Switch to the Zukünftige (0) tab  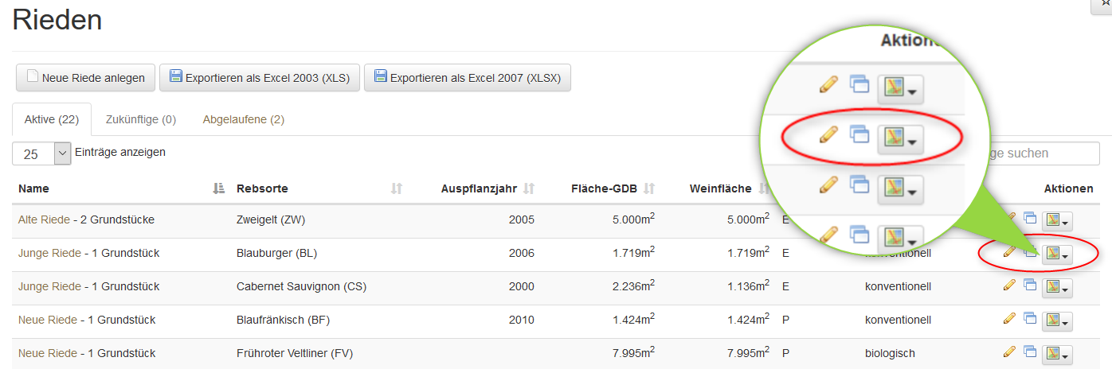[x=141, y=119]
